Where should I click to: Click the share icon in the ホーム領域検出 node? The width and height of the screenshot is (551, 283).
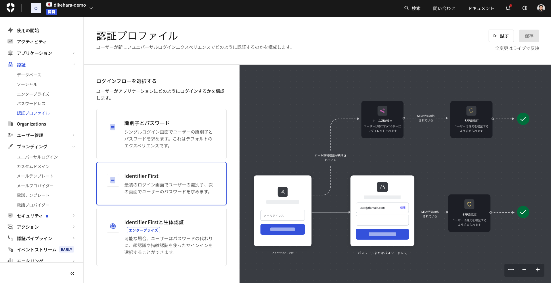coord(382,111)
